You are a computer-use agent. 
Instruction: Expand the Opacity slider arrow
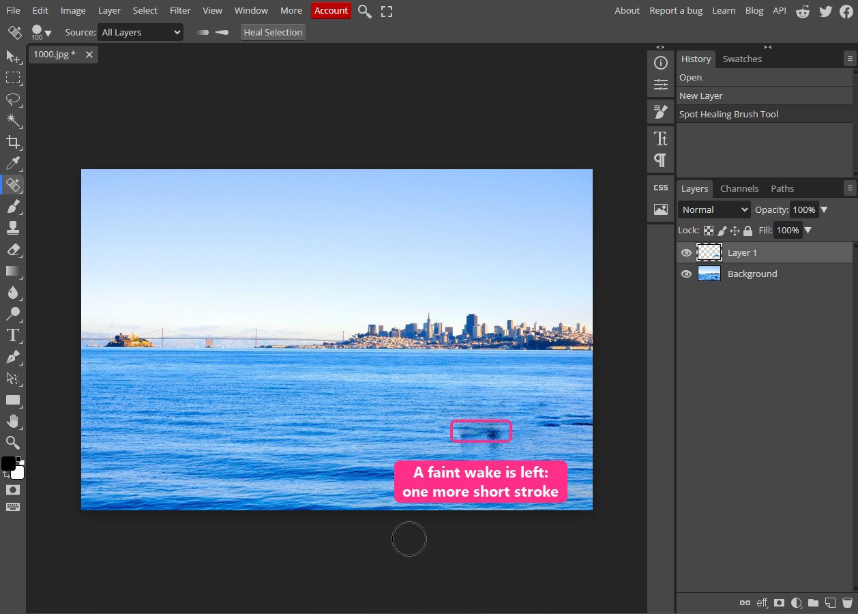click(x=824, y=210)
